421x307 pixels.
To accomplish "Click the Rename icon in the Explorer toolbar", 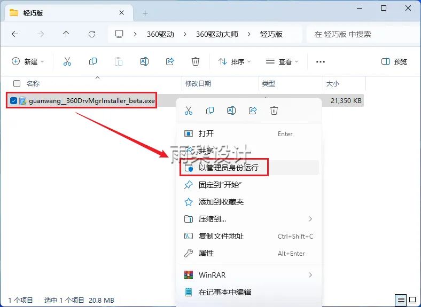I will pyautogui.click(x=144, y=61).
